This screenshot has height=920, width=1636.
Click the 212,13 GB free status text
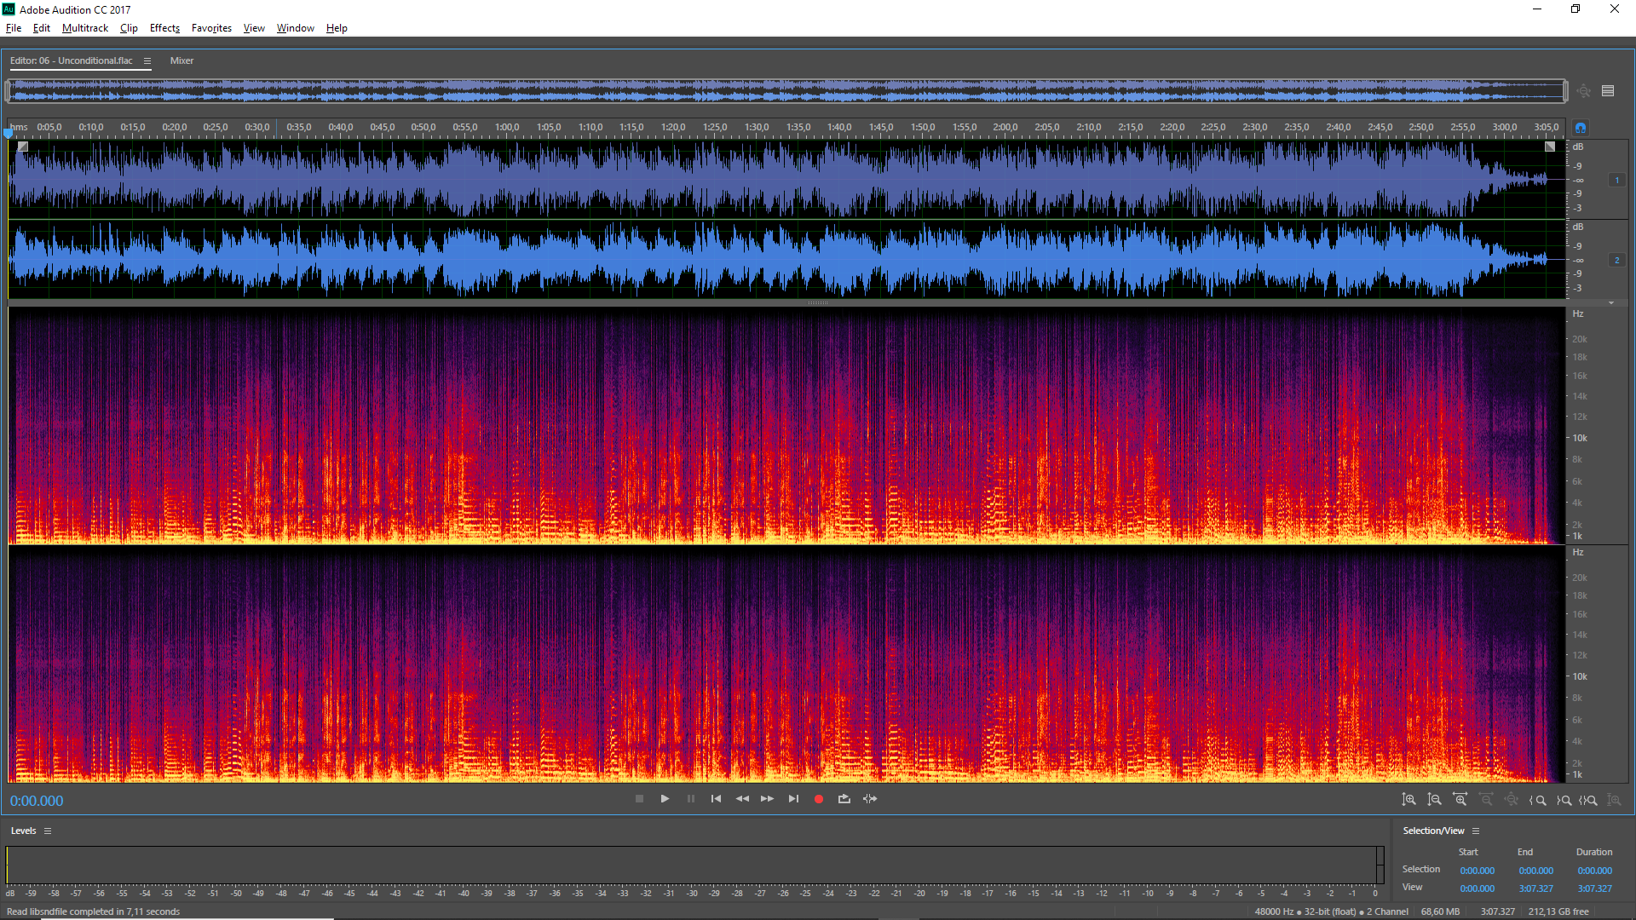[1558, 911]
